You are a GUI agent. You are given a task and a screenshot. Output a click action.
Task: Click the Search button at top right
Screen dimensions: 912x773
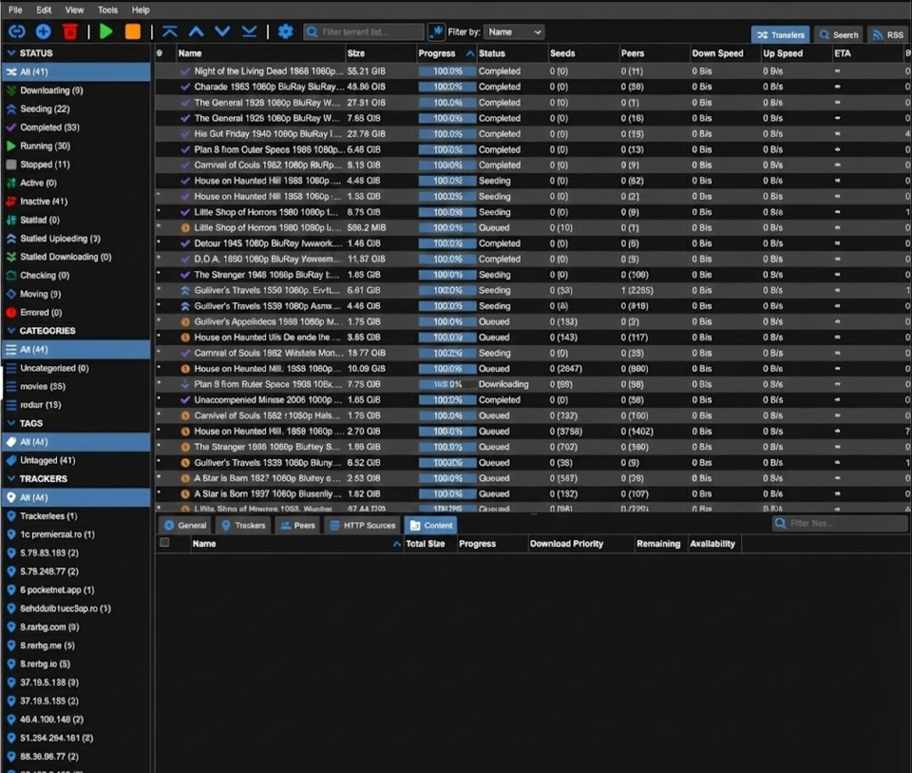[x=839, y=34]
